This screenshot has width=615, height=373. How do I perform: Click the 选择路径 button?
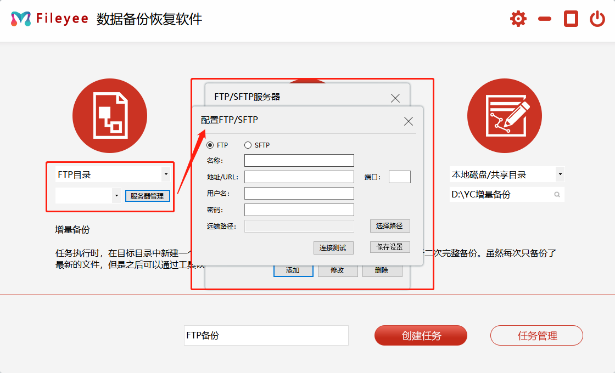[x=389, y=226]
